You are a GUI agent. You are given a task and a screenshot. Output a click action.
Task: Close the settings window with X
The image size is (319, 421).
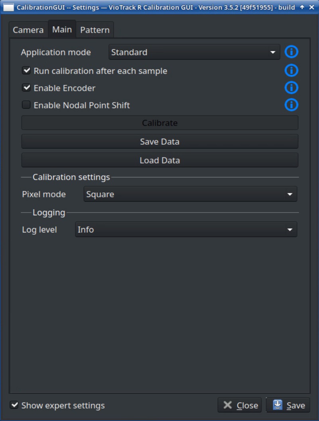pyautogui.click(x=312, y=7)
